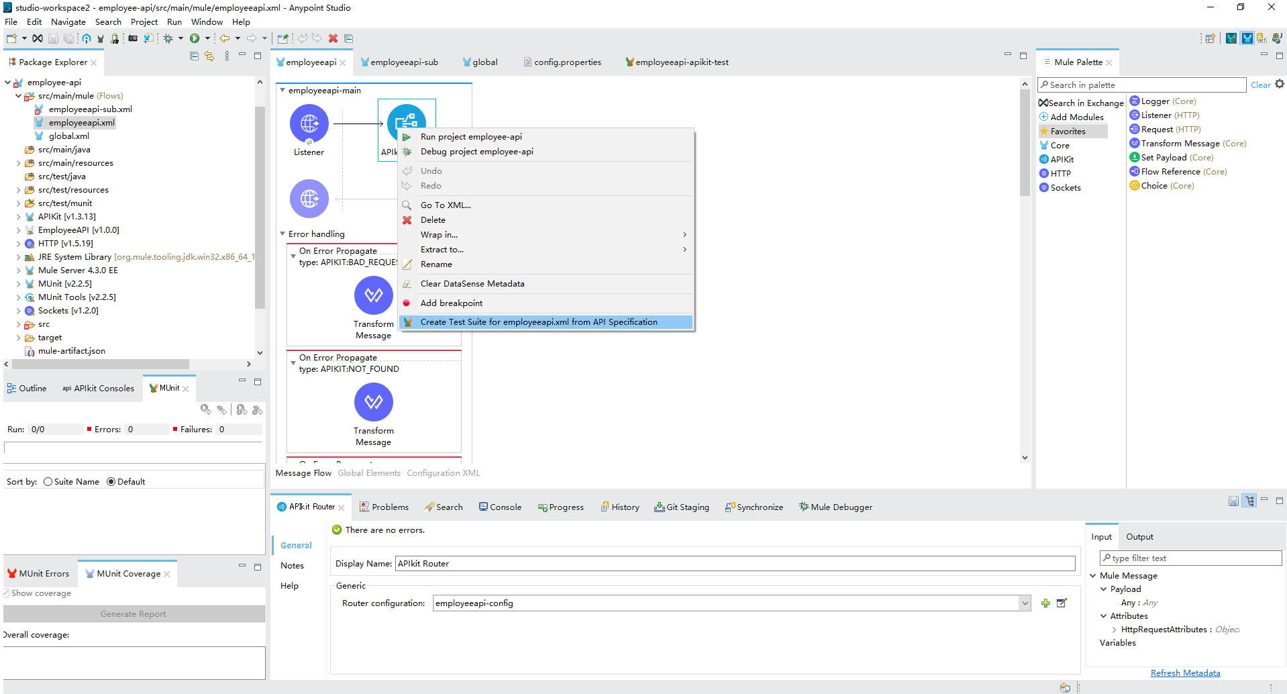
Task: Choose Go To XML... from context menu
Action: pyautogui.click(x=546, y=205)
